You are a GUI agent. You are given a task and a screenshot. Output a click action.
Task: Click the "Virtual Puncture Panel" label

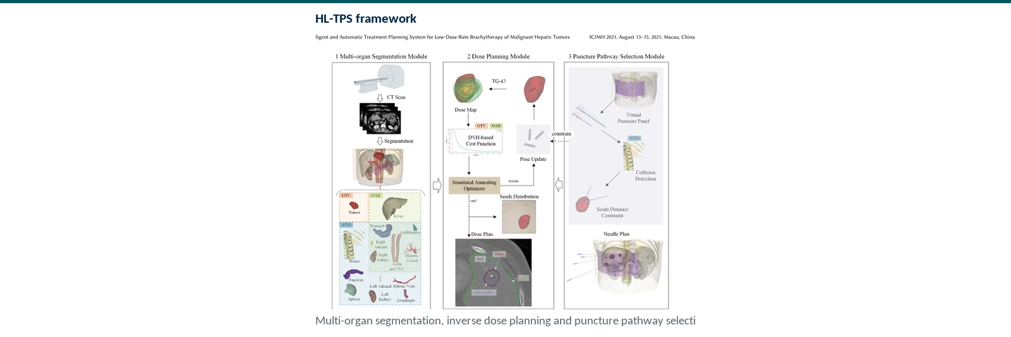[634, 118]
